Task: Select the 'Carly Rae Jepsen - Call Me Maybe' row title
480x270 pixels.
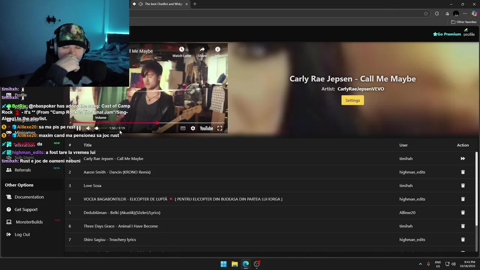Action: tap(113, 159)
